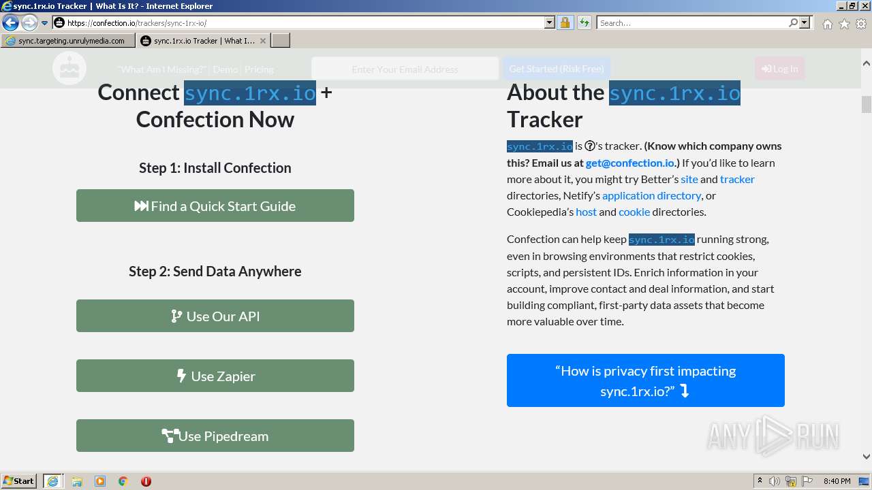Click the Home icon in toolbar
Screen dimensions: 872x490
827,24
